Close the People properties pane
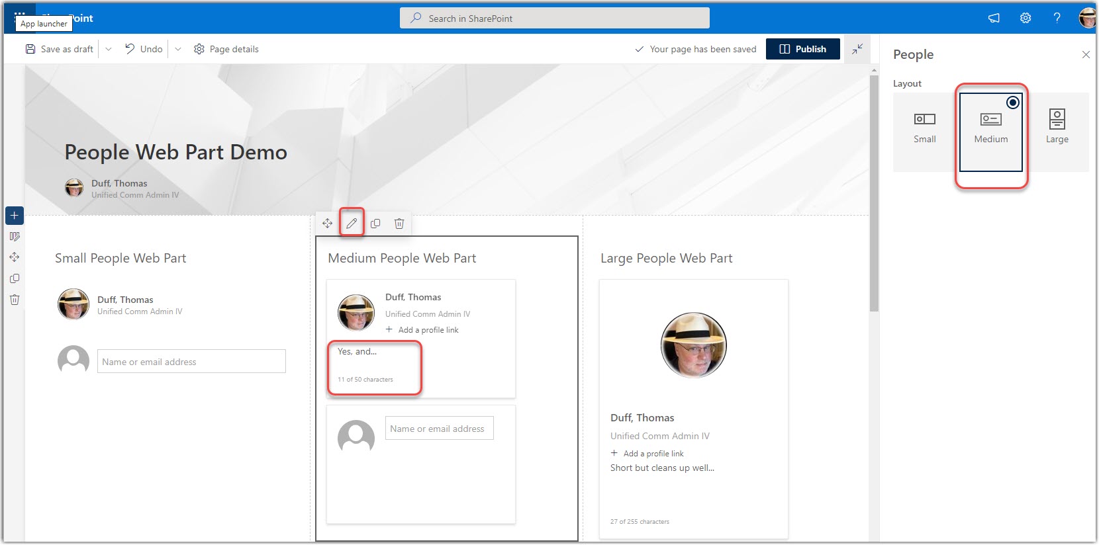 click(1086, 54)
